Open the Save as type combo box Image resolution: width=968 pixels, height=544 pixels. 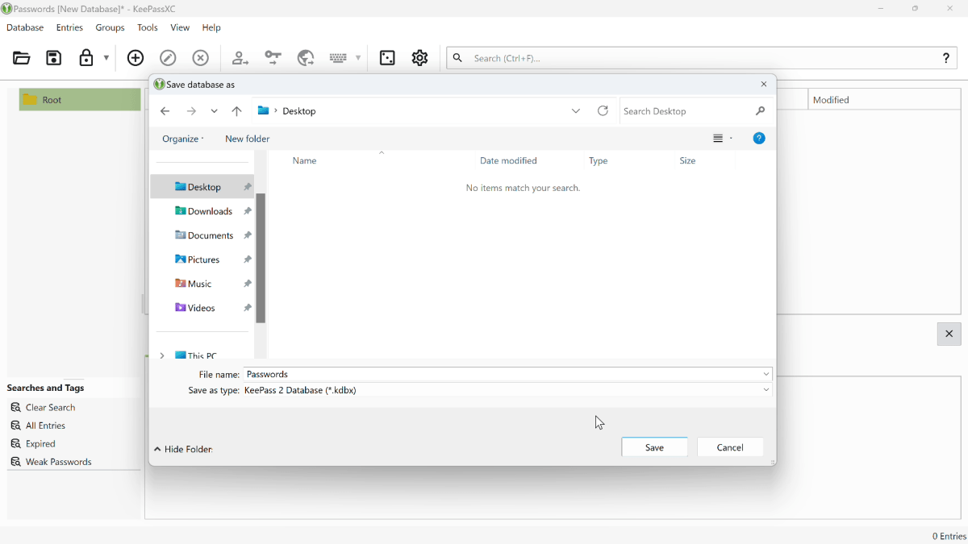click(x=507, y=390)
